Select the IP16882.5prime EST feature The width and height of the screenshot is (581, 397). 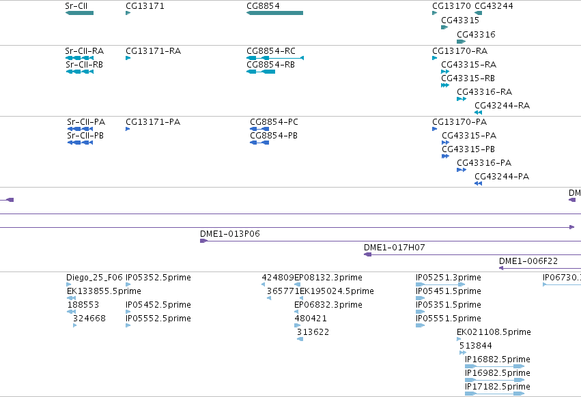pos(495,366)
